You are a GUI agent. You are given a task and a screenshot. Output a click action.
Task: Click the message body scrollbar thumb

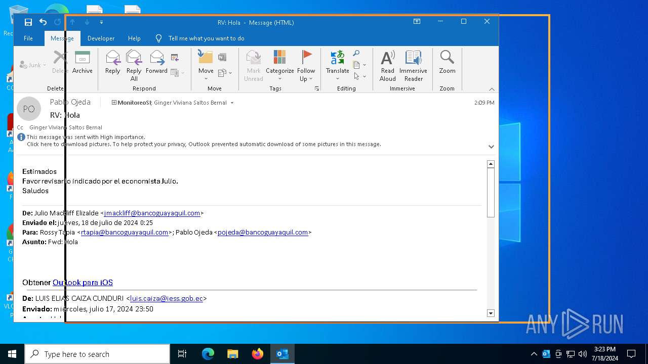click(491, 193)
